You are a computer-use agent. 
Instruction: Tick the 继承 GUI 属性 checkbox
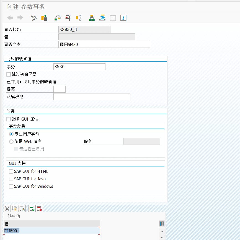tap(9, 119)
